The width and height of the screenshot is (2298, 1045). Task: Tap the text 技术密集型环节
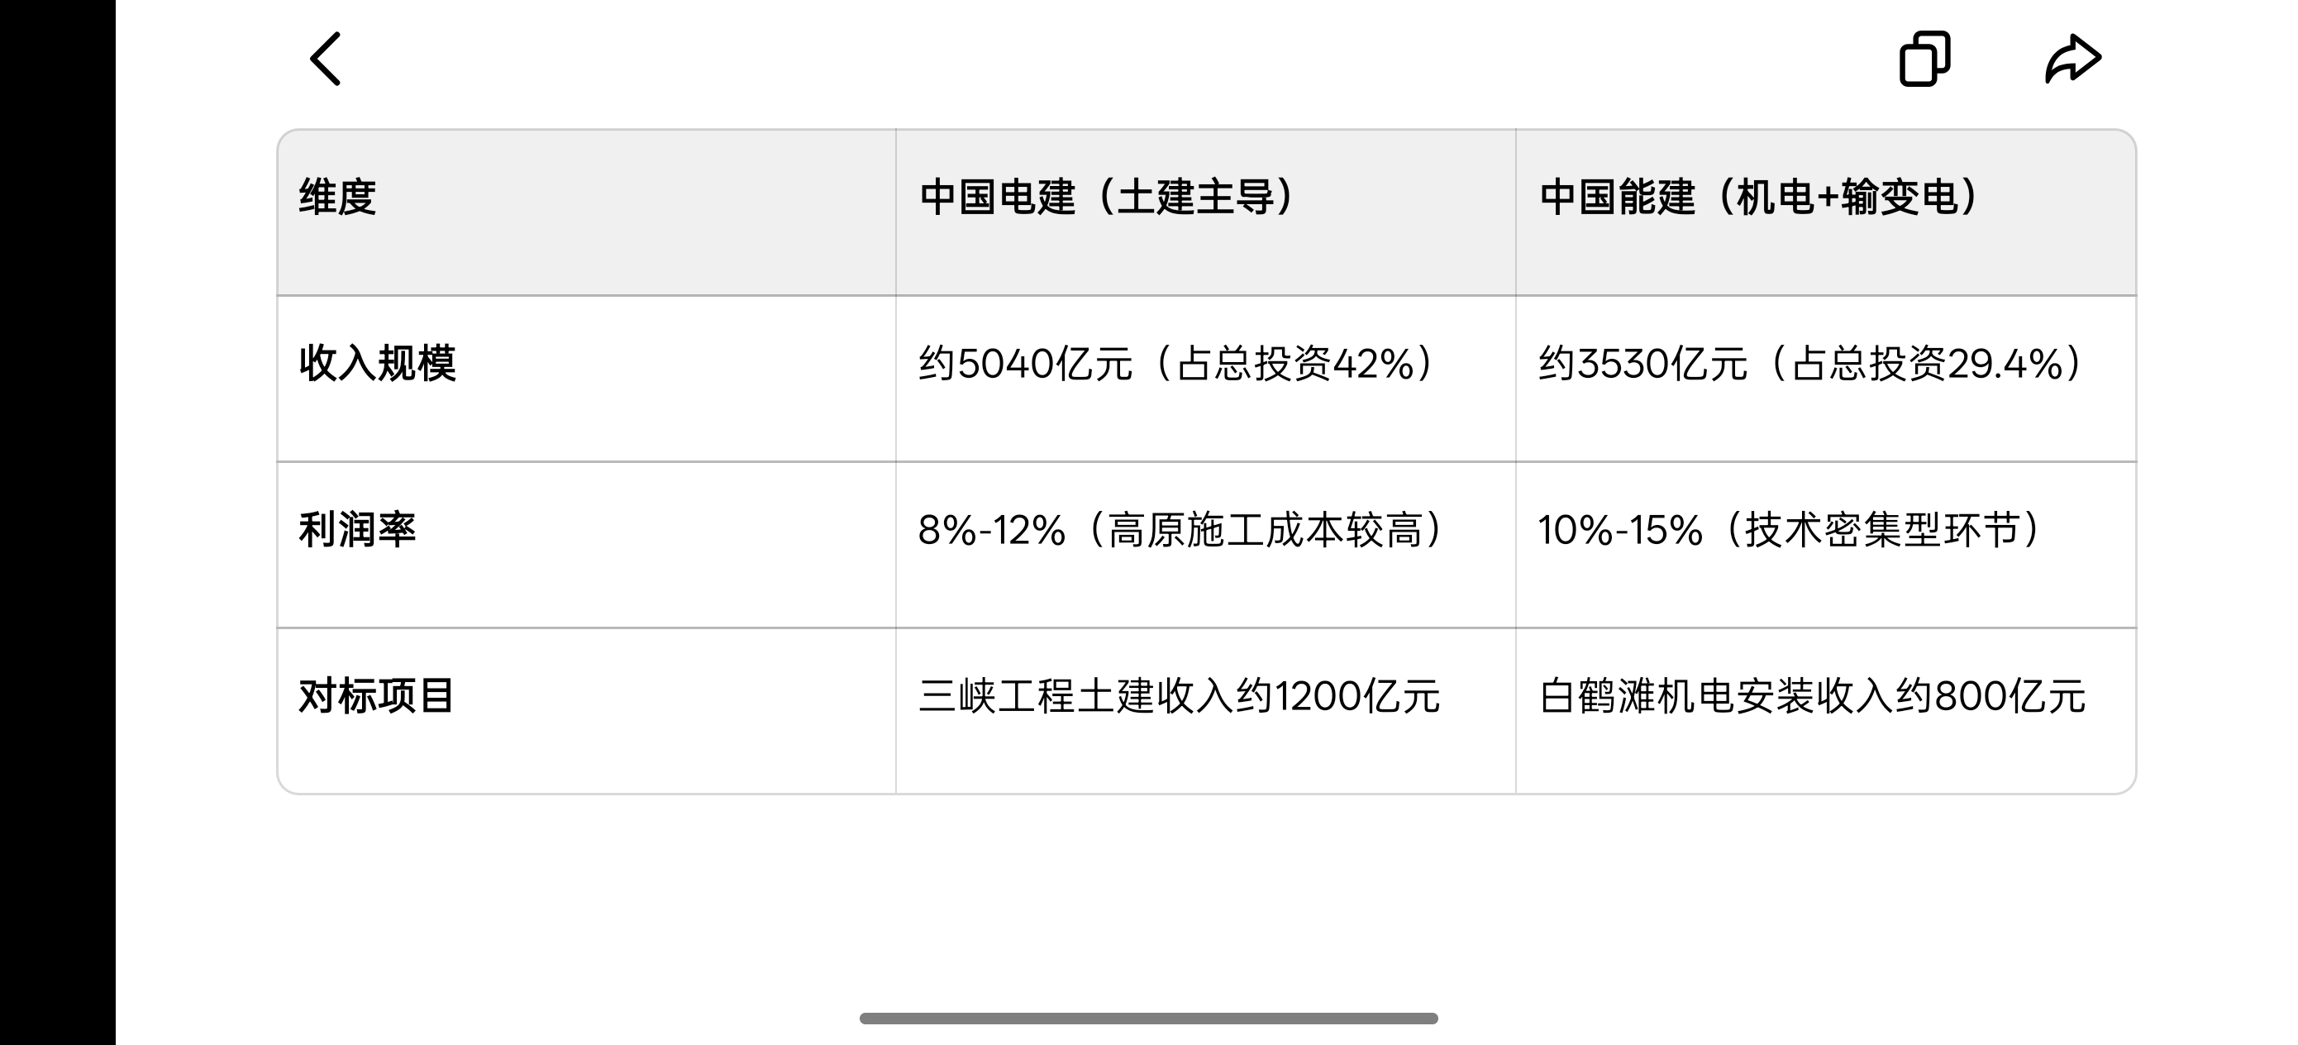coord(1882,530)
